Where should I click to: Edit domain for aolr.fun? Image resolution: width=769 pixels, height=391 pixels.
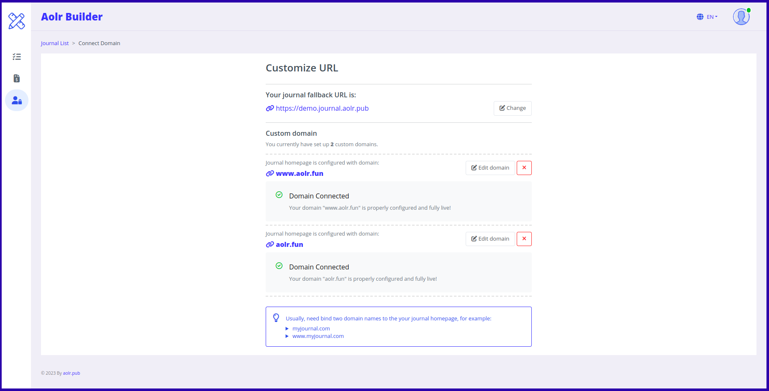[490, 239]
